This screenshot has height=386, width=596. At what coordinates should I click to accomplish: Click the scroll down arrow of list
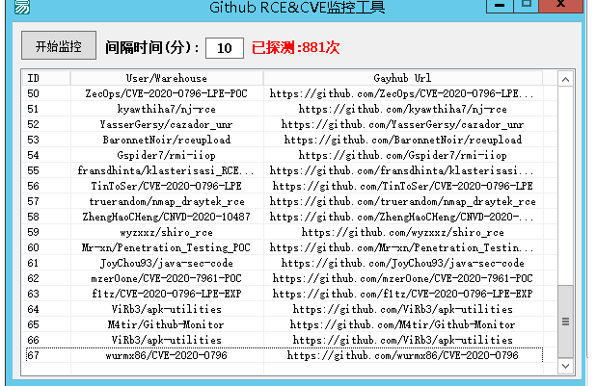[x=565, y=366]
